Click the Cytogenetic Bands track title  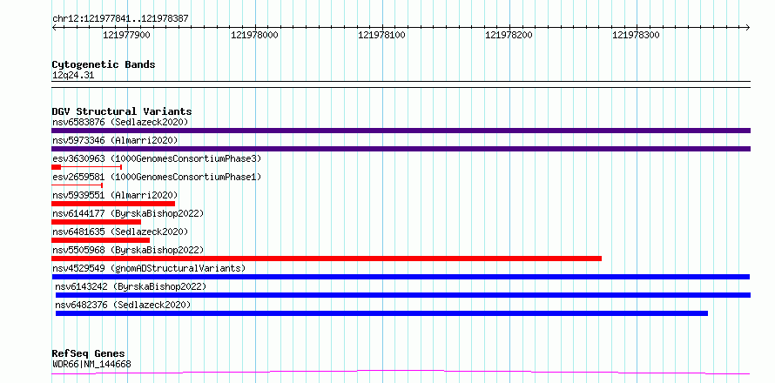pos(104,64)
